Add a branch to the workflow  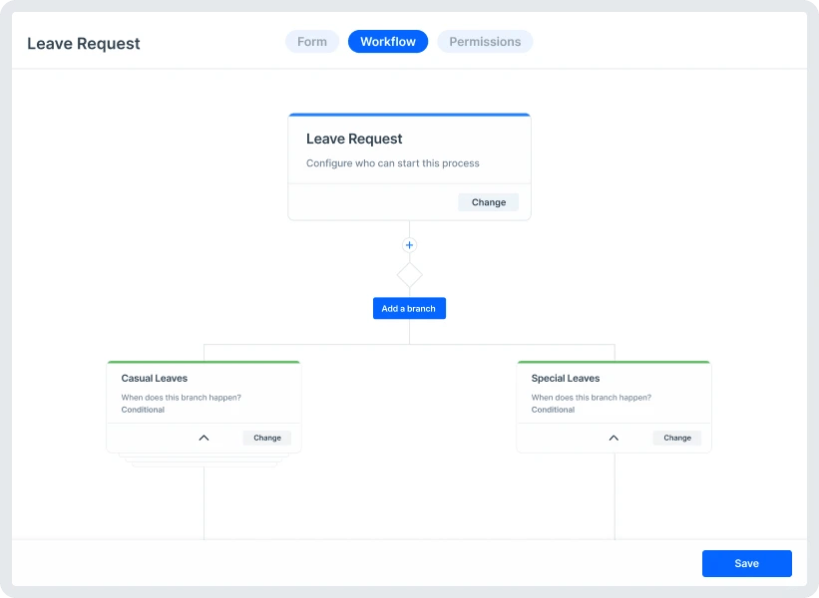click(x=409, y=308)
